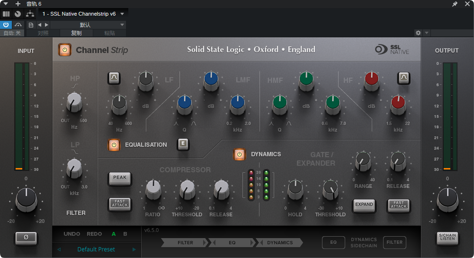Toggle the Equalisation section power button
Image resolution: width=474 pixels, height=258 pixels.
114,145
